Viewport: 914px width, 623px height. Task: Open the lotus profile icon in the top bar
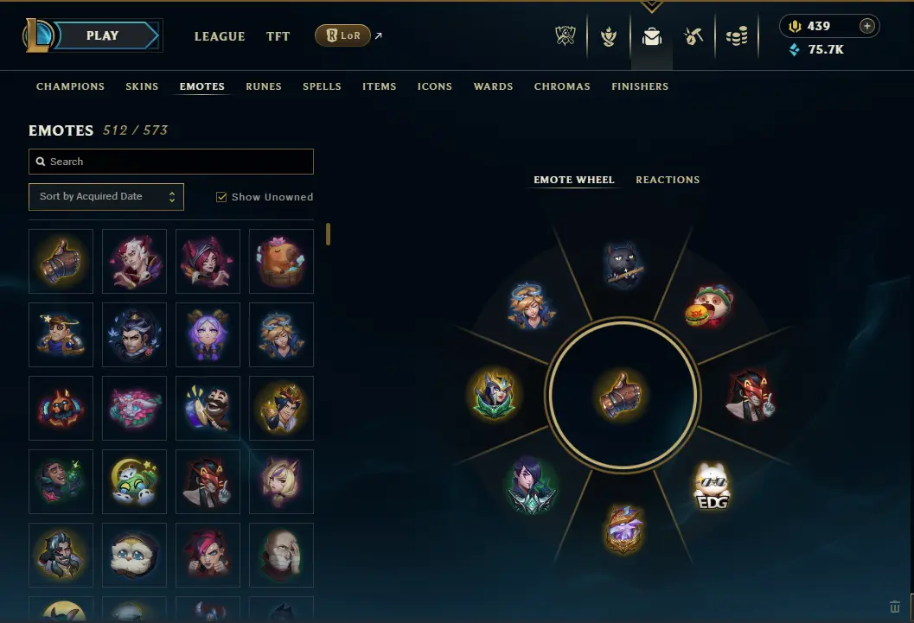coord(609,36)
